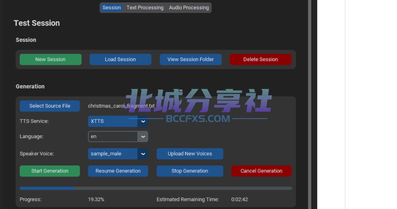
Task: Click the Load Session button
Action: [x=120, y=59]
